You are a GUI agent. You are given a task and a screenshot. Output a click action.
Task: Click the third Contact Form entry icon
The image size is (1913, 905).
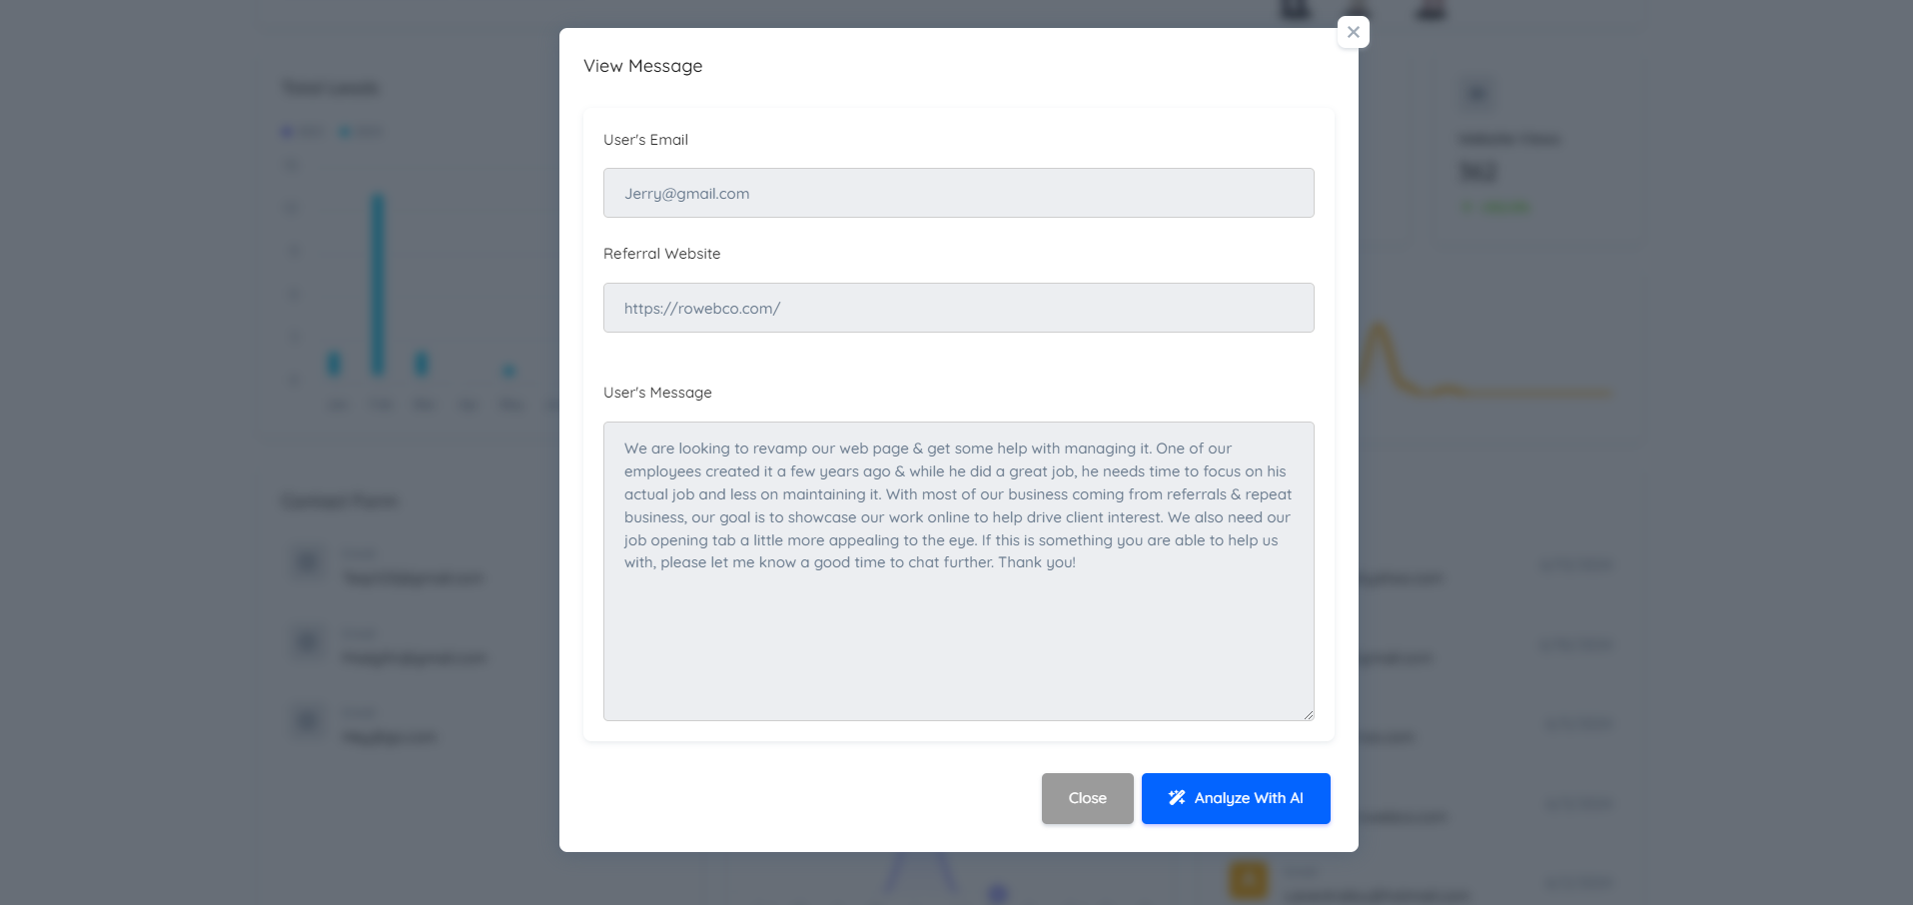pos(308,720)
